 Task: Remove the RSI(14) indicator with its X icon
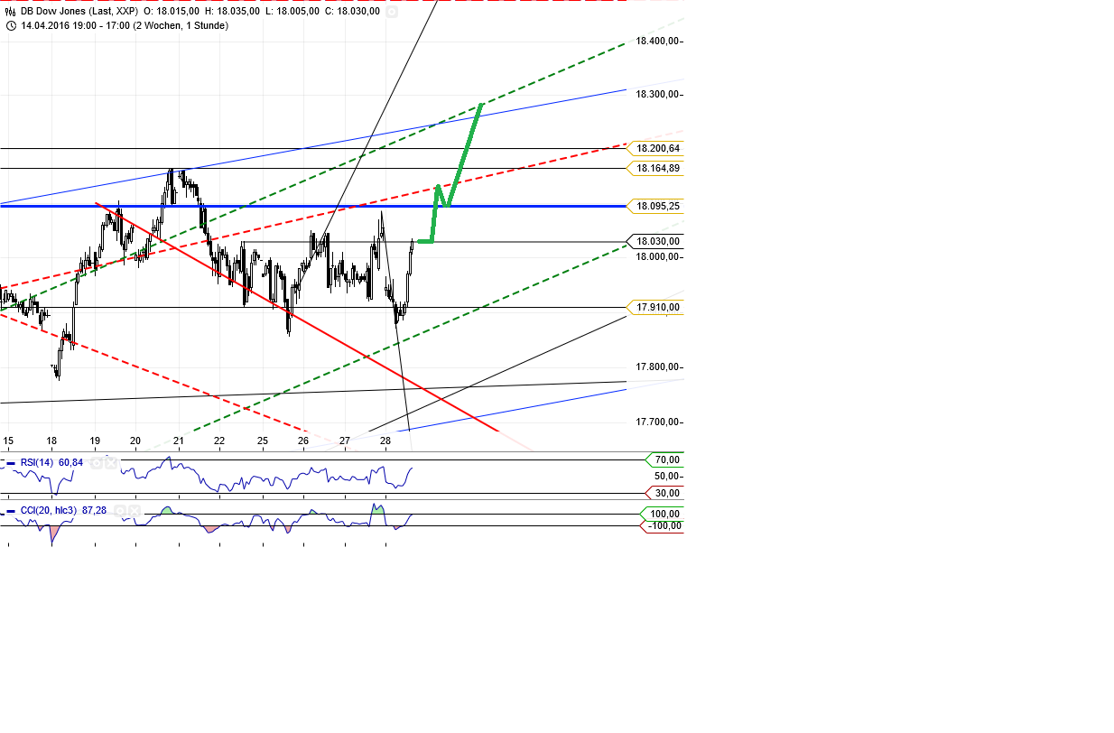click(111, 463)
